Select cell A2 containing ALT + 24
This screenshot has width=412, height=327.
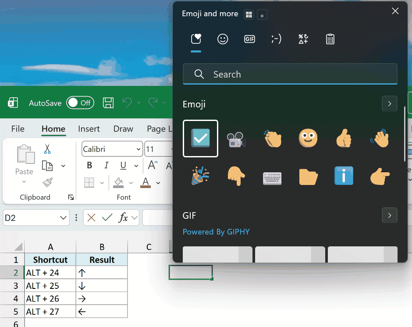50,273
